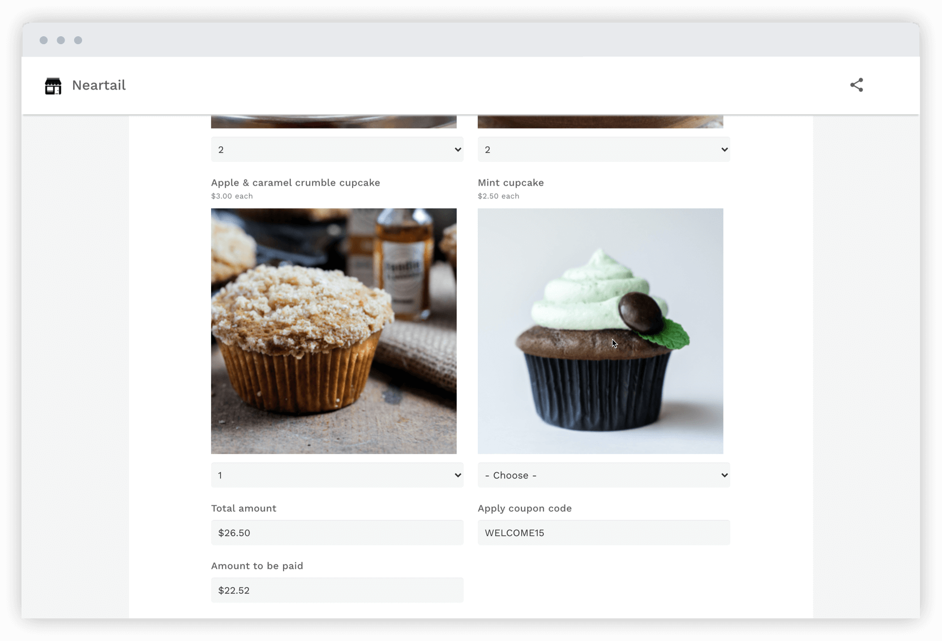Click the third gray window dot

[x=78, y=40]
